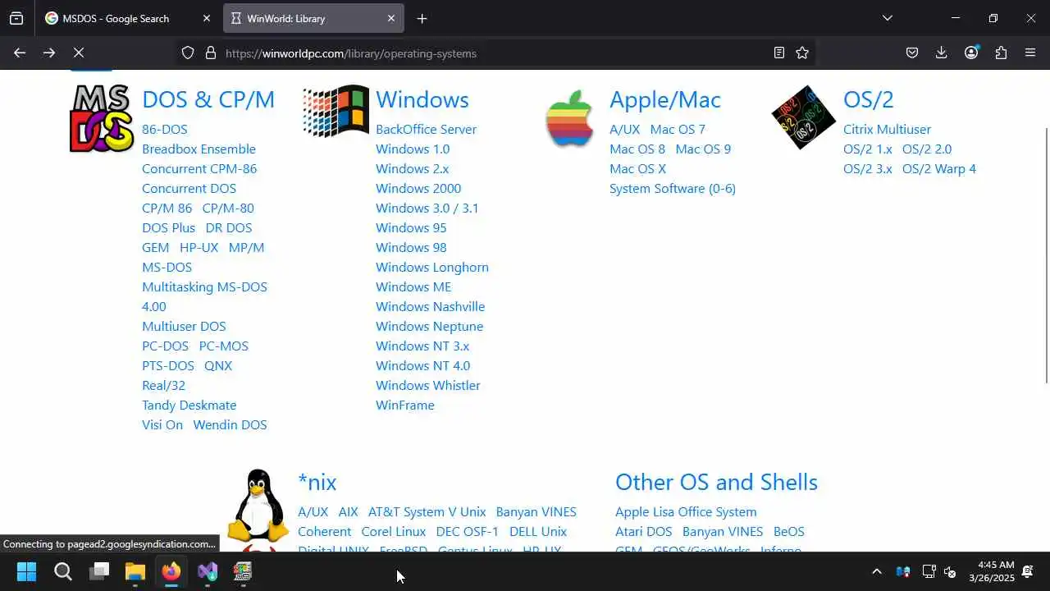Open the 86-DOS link

click(x=165, y=129)
